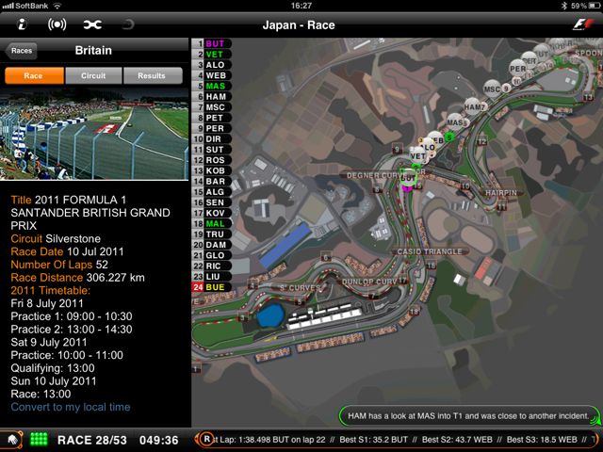The image size is (603, 452).
Task: Select ROS in position 12
Action: [x=212, y=160]
